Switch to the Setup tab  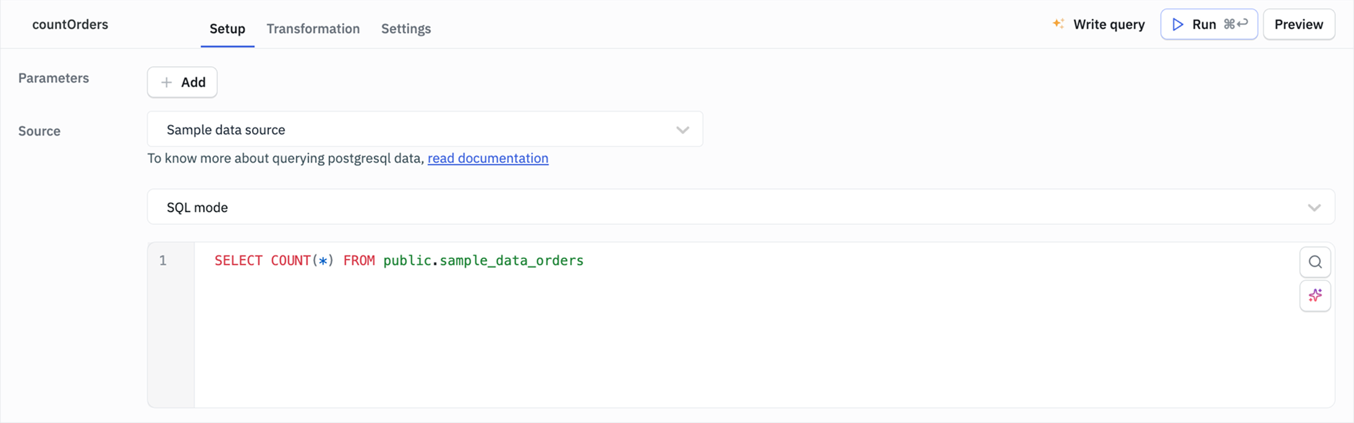point(227,28)
